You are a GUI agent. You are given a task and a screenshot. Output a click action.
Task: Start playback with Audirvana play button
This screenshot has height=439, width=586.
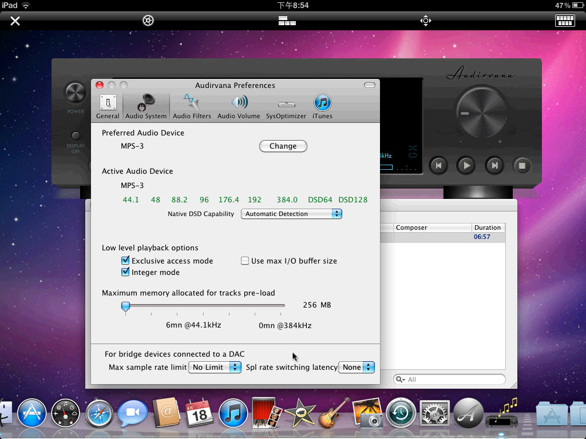[466, 165]
